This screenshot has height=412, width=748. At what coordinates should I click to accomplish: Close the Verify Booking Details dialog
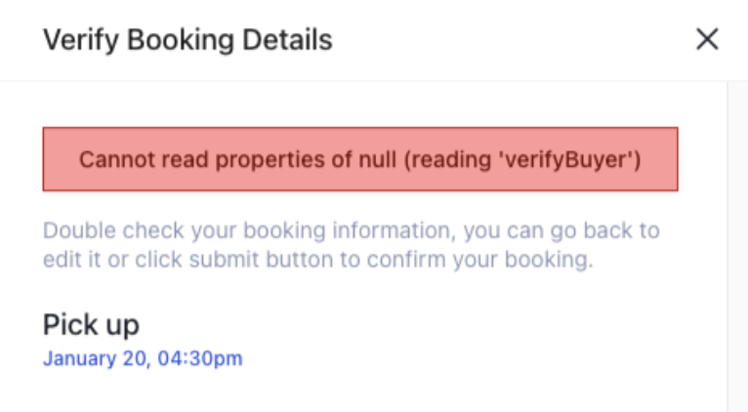click(x=706, y=39)
